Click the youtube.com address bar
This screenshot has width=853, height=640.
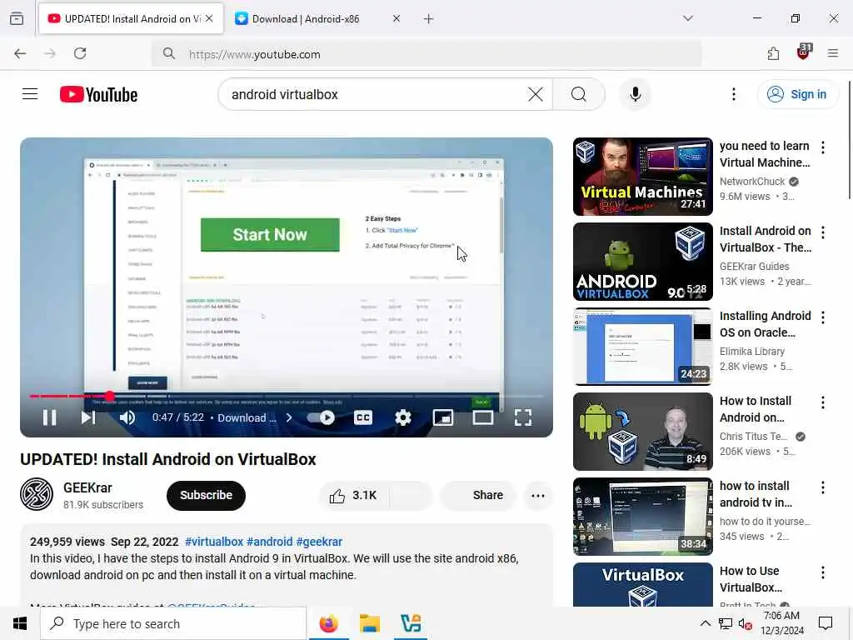[427, 54]
